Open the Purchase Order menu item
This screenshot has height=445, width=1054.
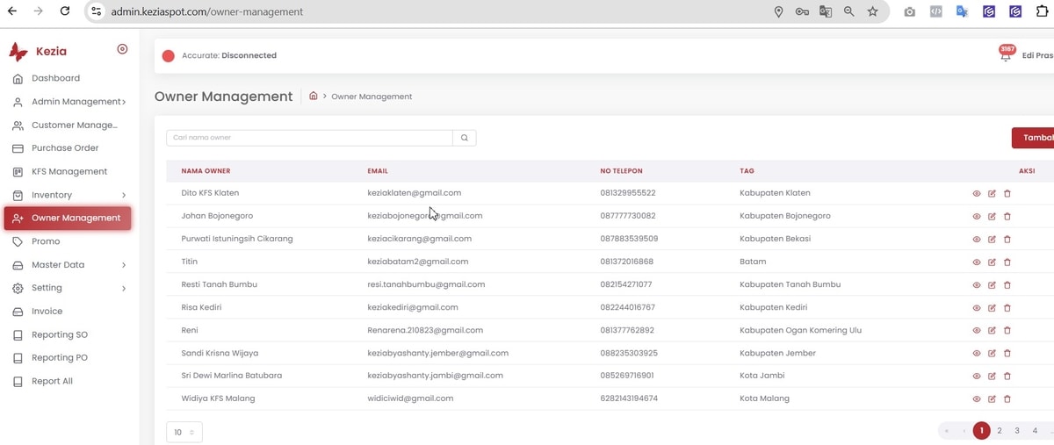(65, 148)
